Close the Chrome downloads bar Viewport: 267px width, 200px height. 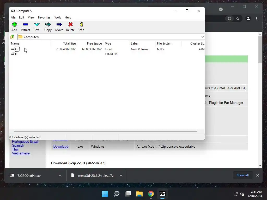coord(257,175)
